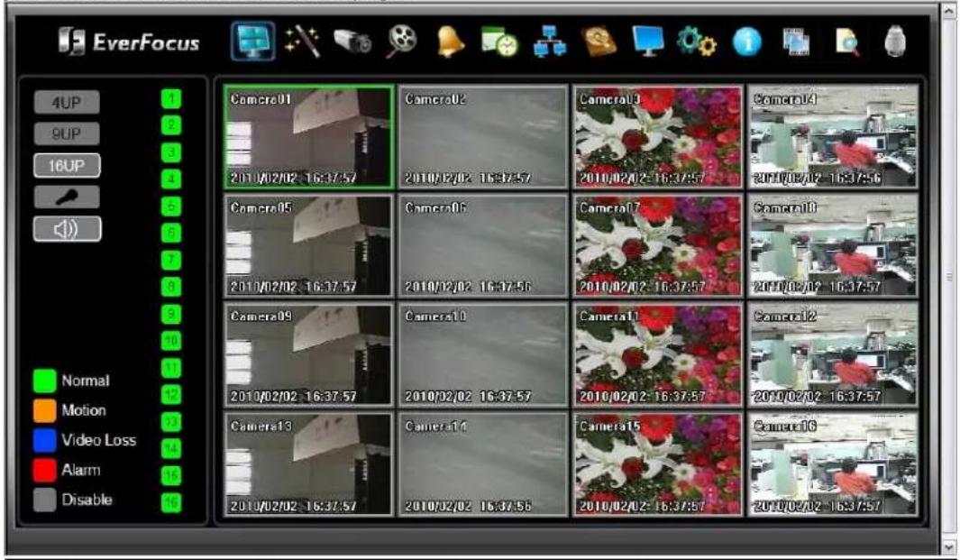Viewport: 960px width, 560px height.
Task: Select channel 3 status indicator
Action: [x=171, y=151]
